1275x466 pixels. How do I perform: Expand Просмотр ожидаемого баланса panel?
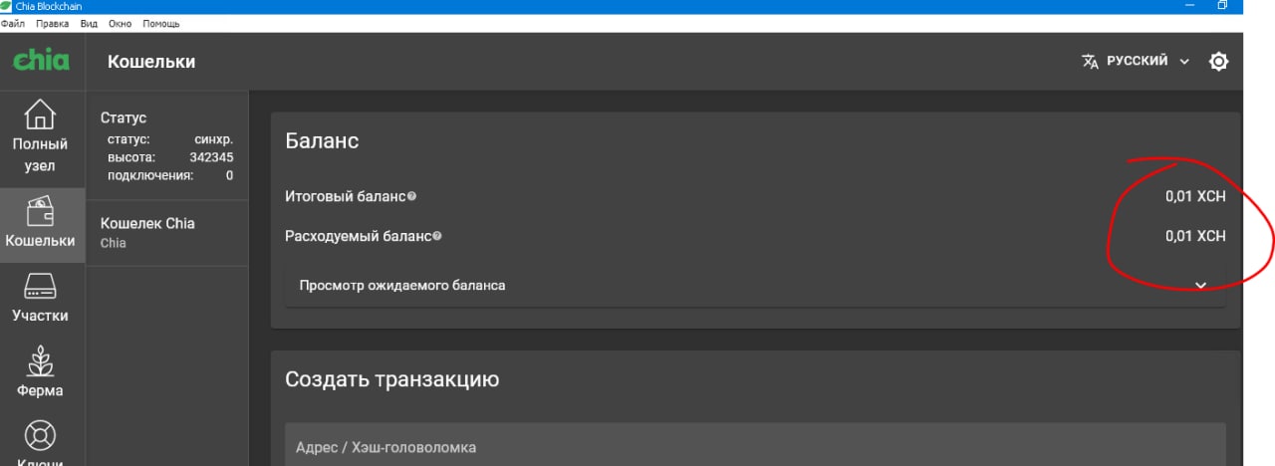755,285
